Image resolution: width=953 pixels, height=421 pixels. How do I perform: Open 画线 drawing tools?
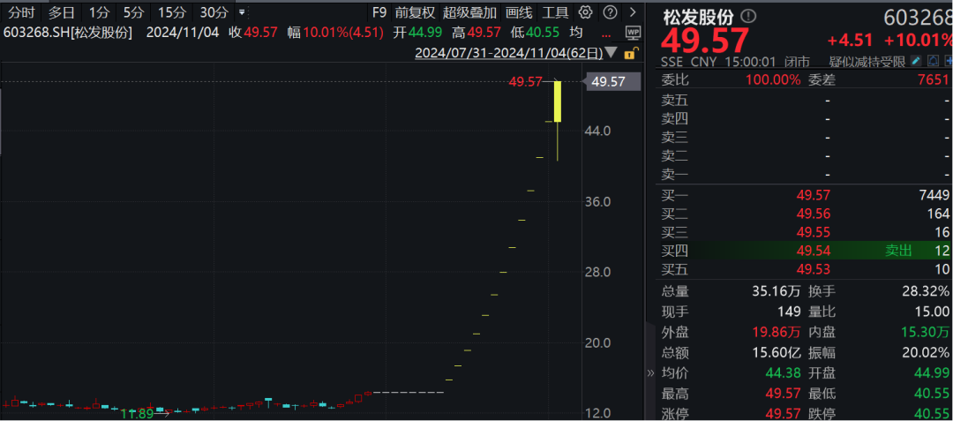coord(519,12)
